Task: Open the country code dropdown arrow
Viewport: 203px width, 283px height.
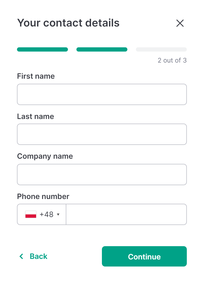Action: (x=58, y=215)
